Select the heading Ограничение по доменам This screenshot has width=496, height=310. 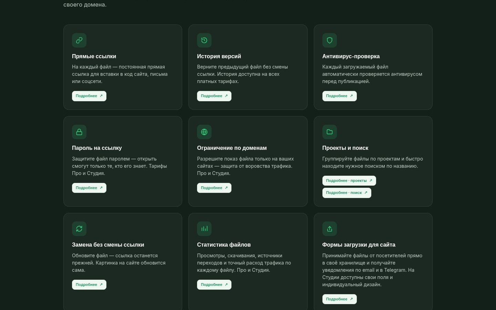click(232, 148)
